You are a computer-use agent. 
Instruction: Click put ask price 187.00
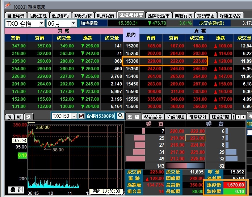pos(177,46)
